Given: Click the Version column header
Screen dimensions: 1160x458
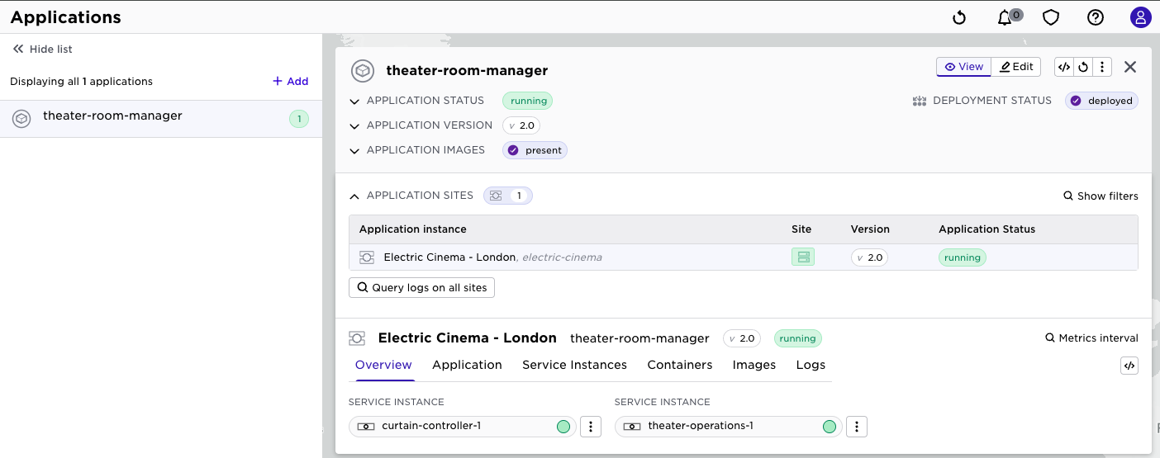Looking at the screenshot, I should pos(870,229).
